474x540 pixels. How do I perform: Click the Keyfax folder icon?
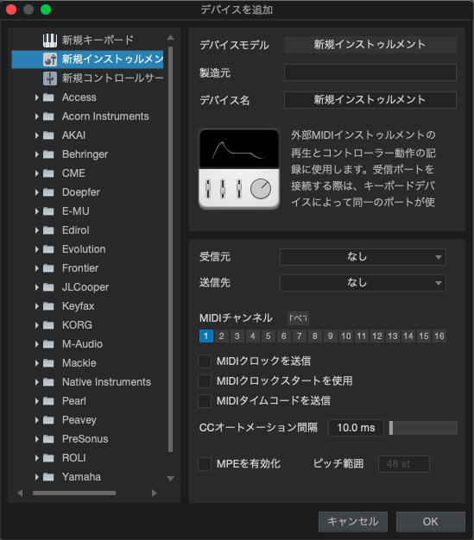pyautogui.click(x=48, y=306)
